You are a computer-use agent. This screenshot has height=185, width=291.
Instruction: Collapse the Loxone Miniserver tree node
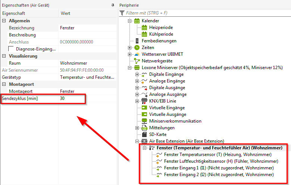click(130, 68)
